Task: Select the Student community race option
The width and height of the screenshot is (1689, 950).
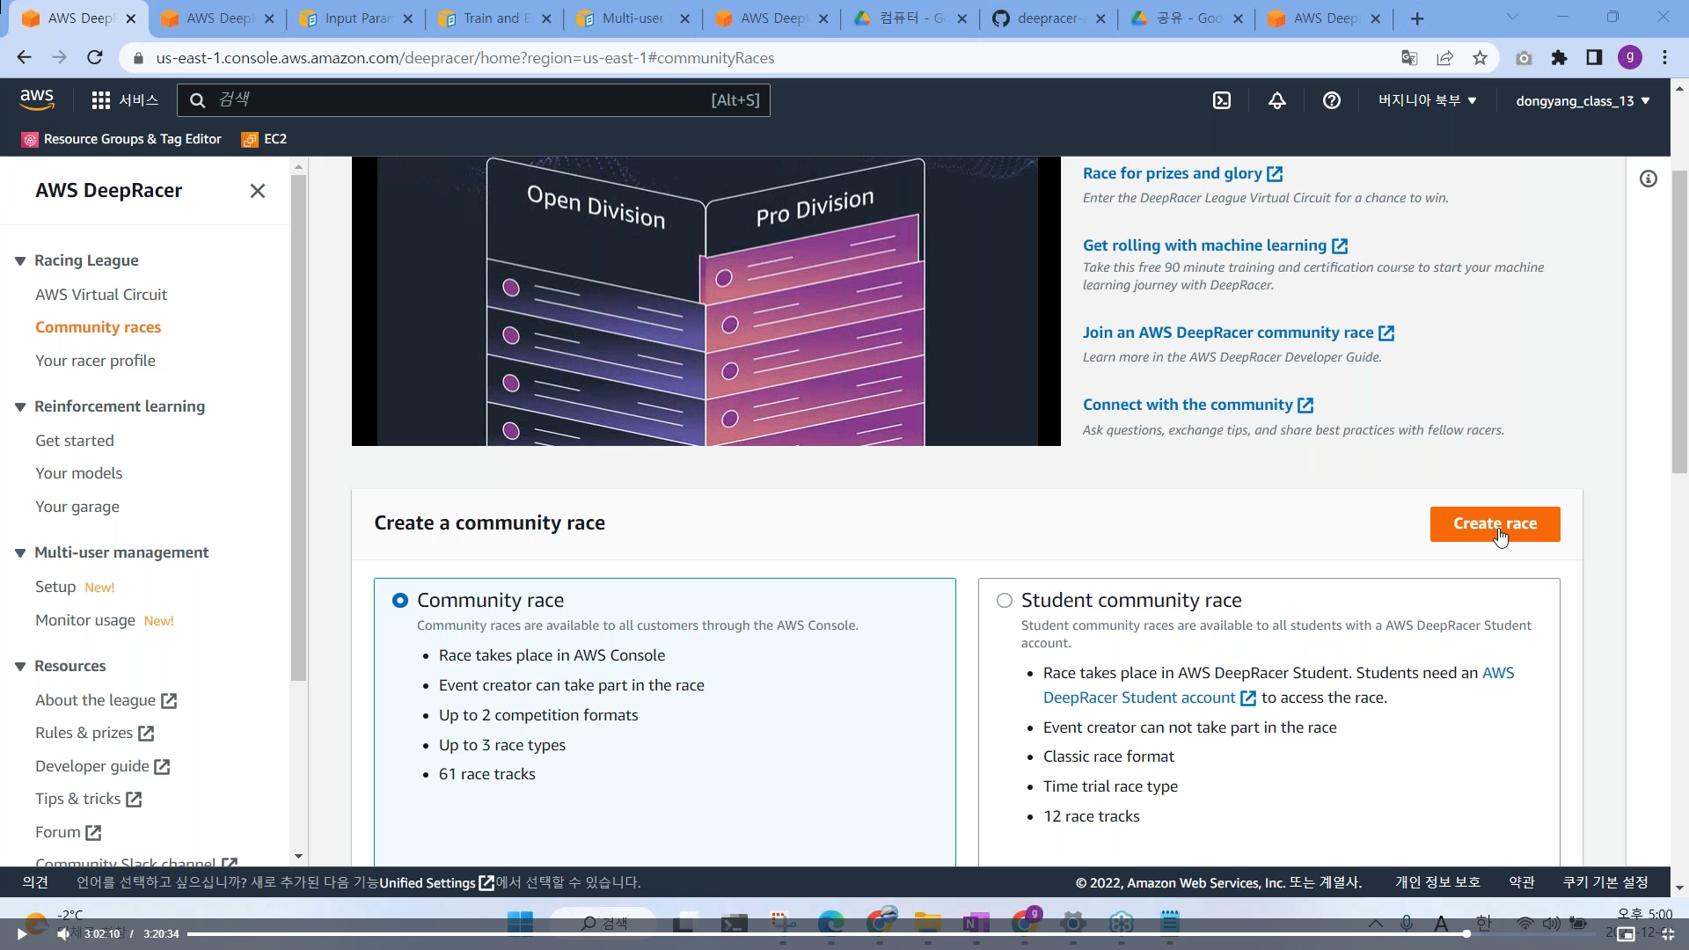Action: coord(1004,600)
